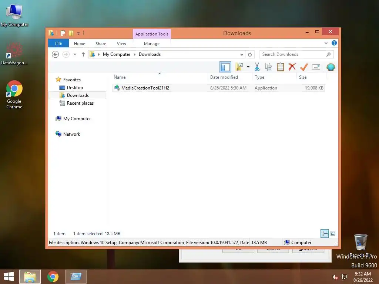
Task: Click the New Folder quick access icon
Action: pos(71,33)
